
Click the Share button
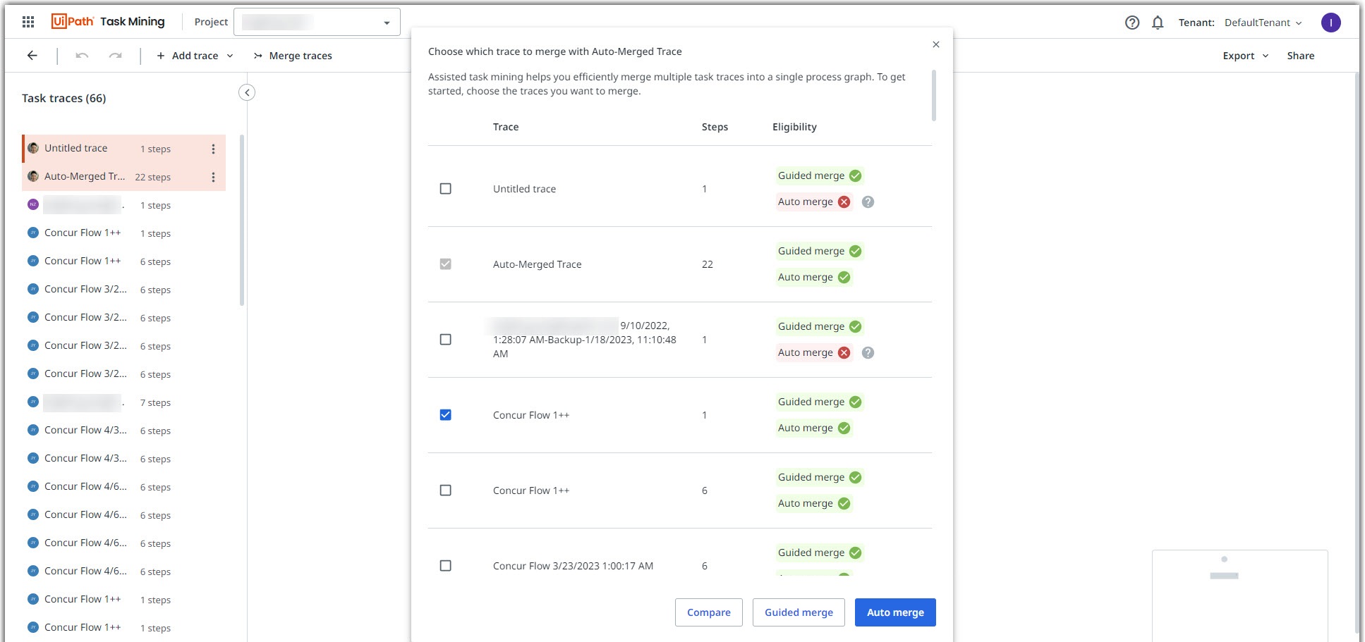(1301, 56)
